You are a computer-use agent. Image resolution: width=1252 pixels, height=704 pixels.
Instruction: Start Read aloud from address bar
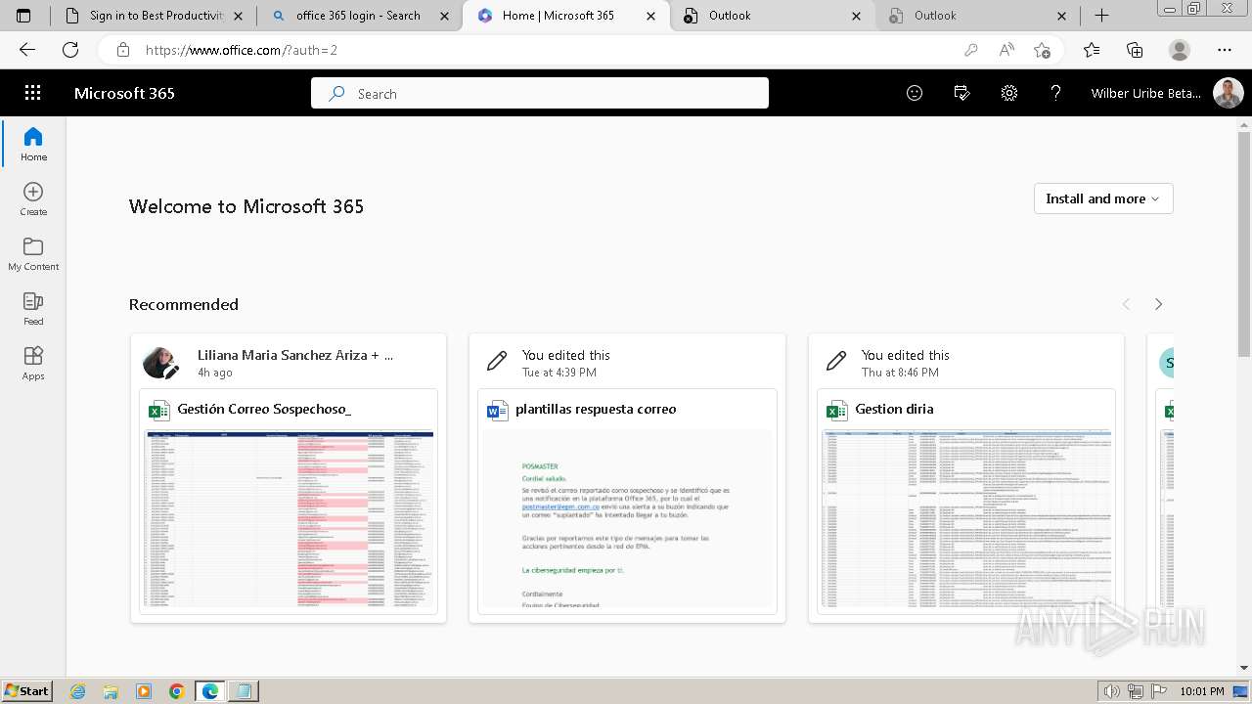click(x=1006, y=50)
